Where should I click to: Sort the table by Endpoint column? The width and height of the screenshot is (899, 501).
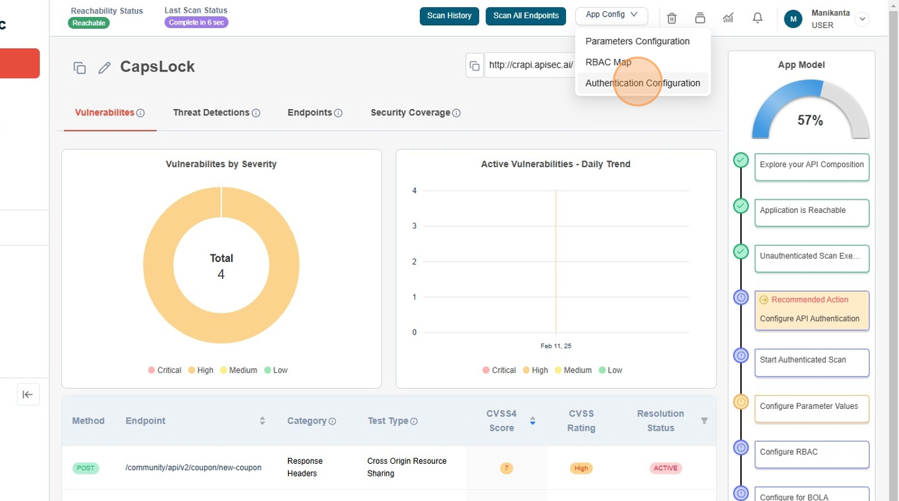(x=262, y=421)
